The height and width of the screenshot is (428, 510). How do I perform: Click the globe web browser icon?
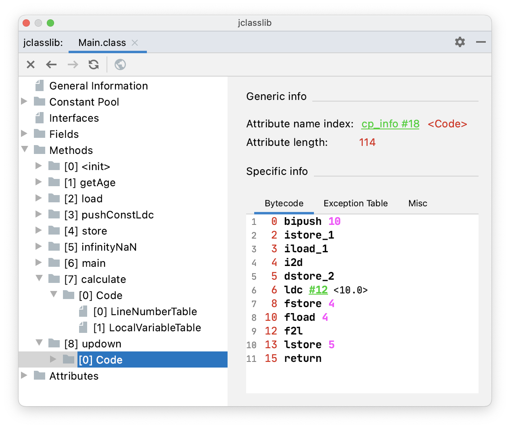pyautogui.click(x=120, y=64)
